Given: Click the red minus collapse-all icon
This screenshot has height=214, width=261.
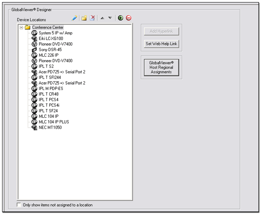Looking at the screenshot, I should 128,18.
